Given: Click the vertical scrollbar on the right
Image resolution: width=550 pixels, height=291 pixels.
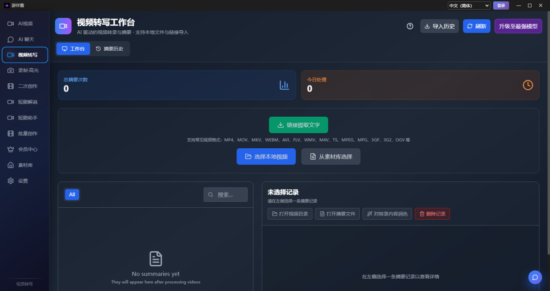Looking at the screenshot, I should (548, 137).
